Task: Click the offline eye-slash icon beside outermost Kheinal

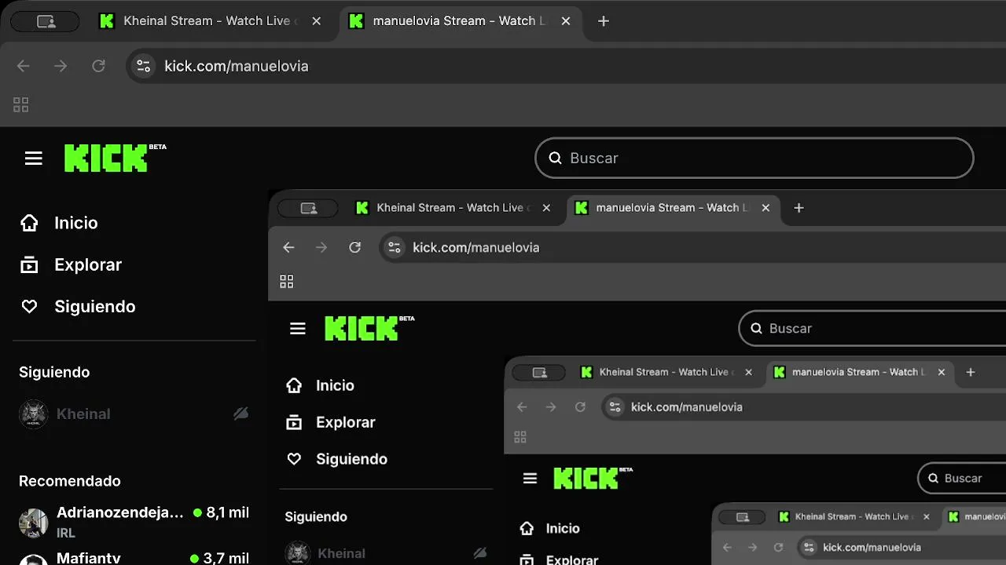Action: [x=241, y=414]
